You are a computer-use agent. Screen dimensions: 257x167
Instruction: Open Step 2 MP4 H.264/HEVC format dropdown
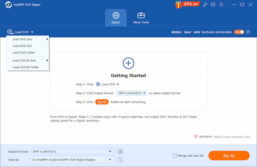132,93
